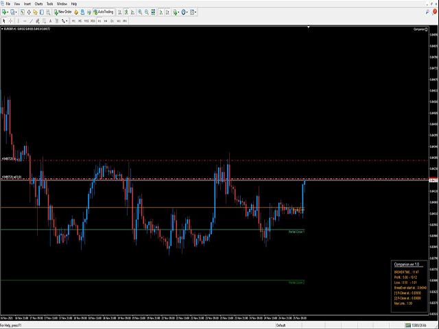Switch to bar chart display
The width and height of the screenshot is (439, 329).
tap(120, 12)
